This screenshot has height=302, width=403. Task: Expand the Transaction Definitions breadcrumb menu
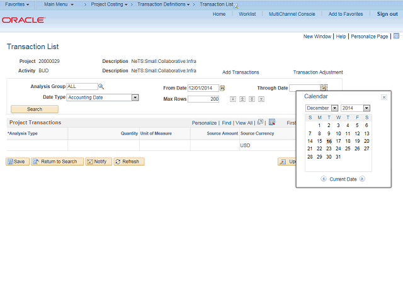click(164, 4)
